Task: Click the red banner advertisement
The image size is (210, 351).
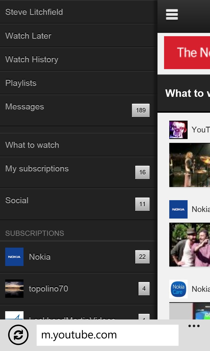Action: (187, 53)
